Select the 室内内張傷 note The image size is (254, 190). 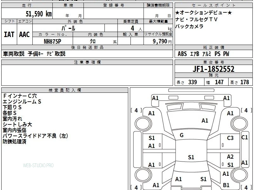coord(14,130)
